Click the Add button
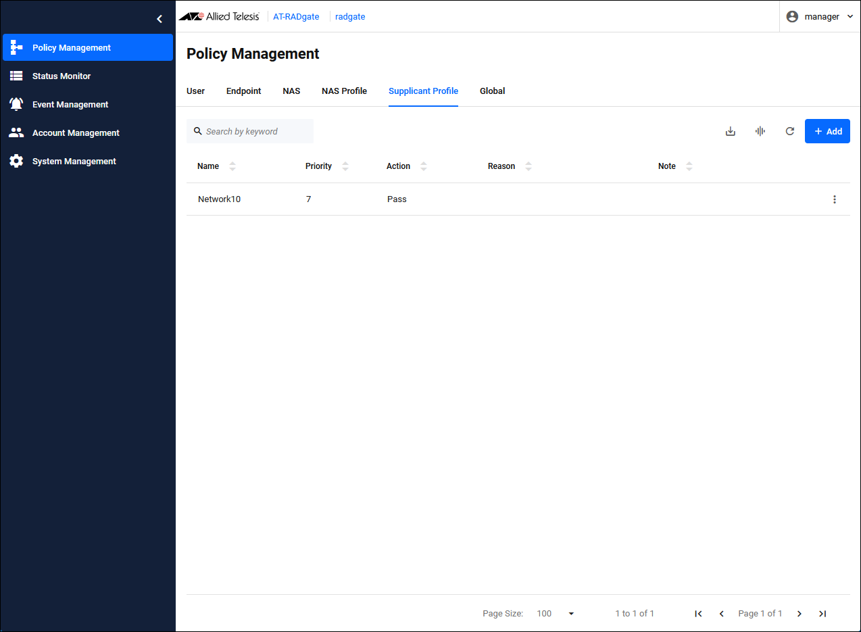Image resolution: width=861 pixels, height=632 pixels. pos(827,131)
